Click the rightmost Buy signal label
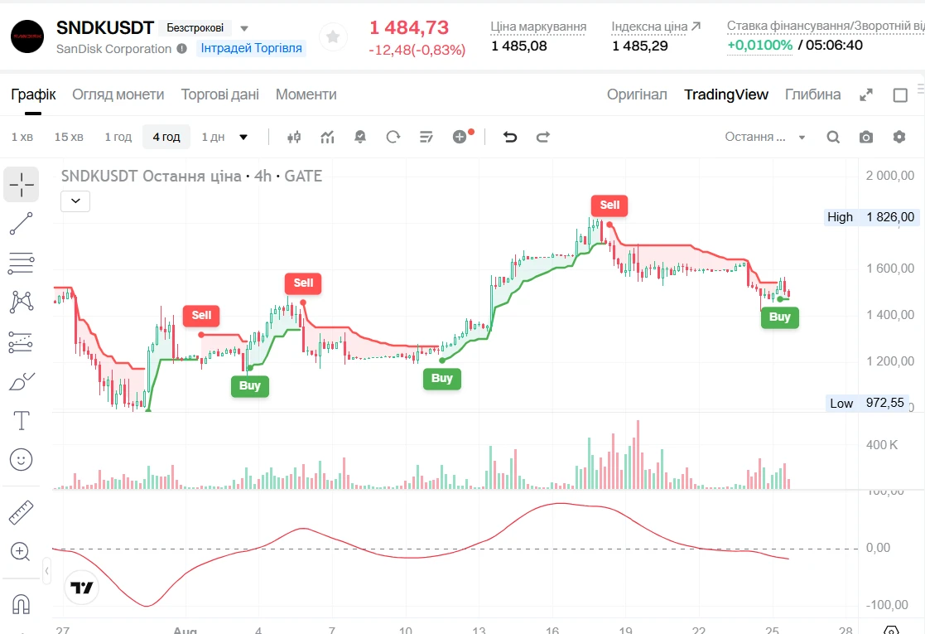 pyautogui.click(x=779, y=317)
